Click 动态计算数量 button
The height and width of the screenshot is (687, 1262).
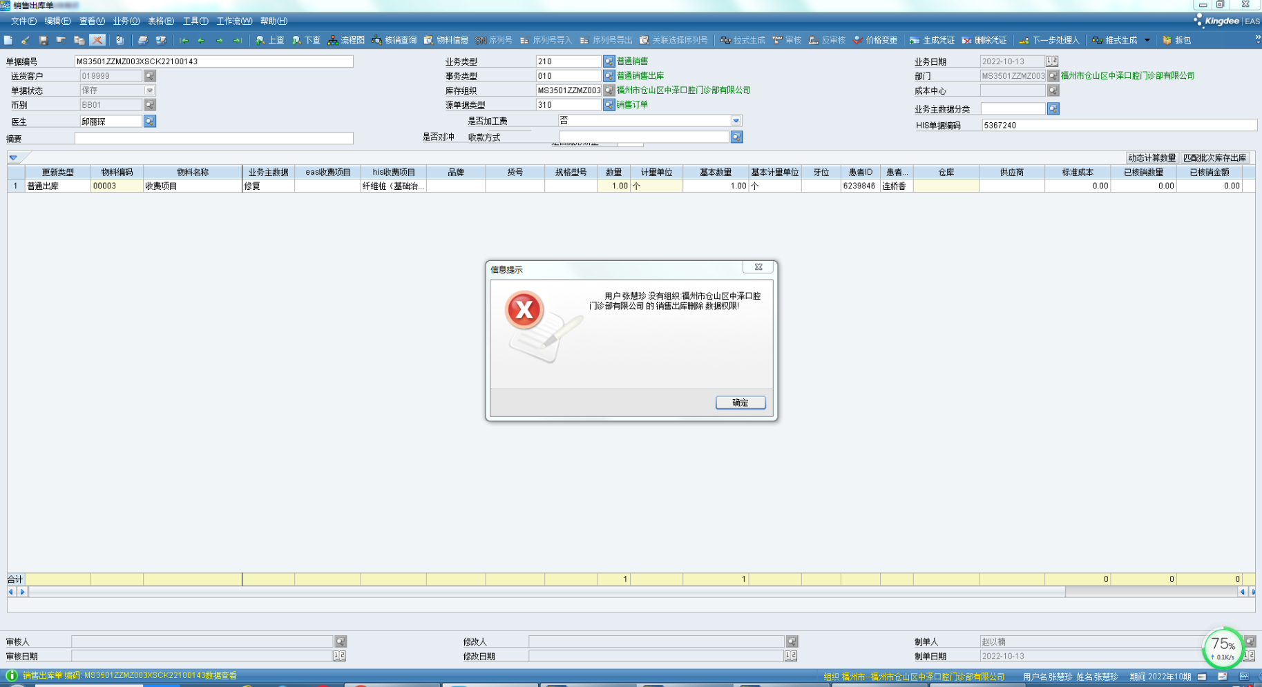click(x=1151, y=158)
